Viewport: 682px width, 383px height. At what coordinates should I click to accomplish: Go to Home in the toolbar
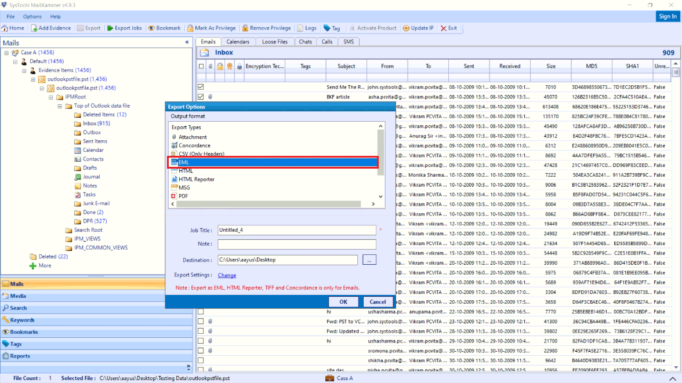click(x=13, y=28)
